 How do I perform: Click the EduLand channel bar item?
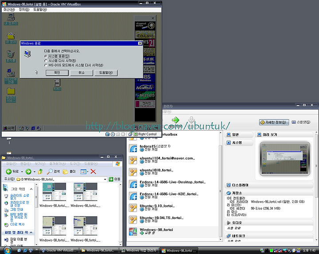pyautogui.click(x=145, y=34)
